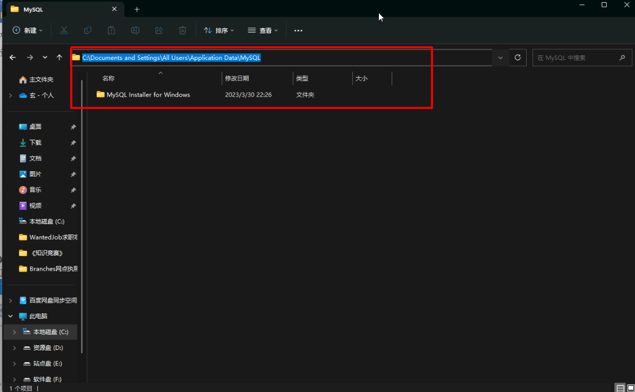
Task: Click the navigation pane scrollbar
Action: point(82,216)
